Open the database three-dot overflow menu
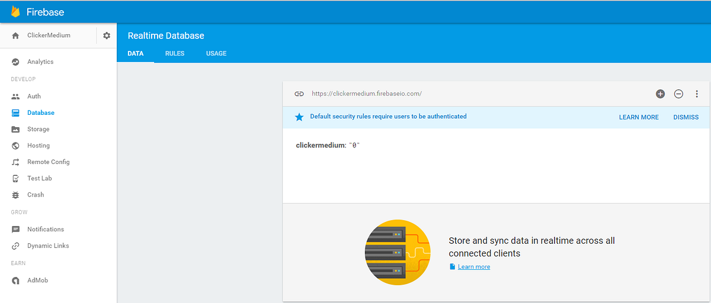Screen dimensions: 711x303 tap(697, 94)
